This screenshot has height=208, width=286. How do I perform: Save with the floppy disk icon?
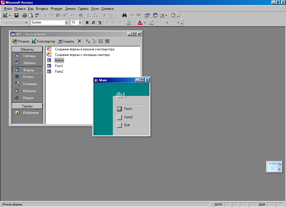pyautogui.click(x=16, y=15)
